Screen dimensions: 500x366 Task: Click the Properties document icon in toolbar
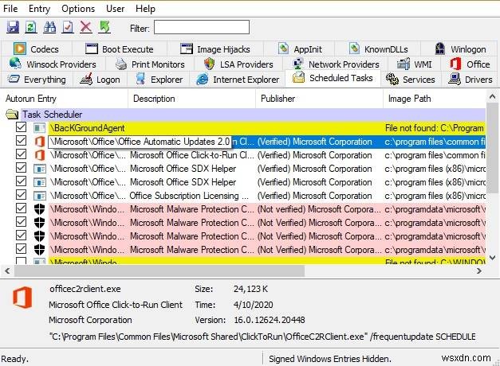pos(68,27)
